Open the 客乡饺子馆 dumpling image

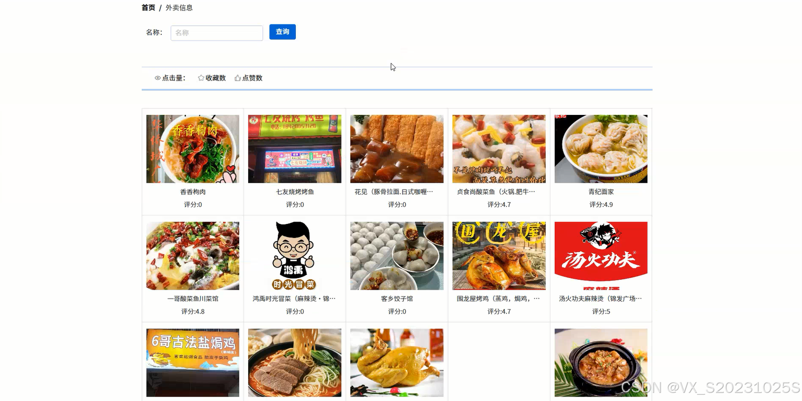point(397,255)
